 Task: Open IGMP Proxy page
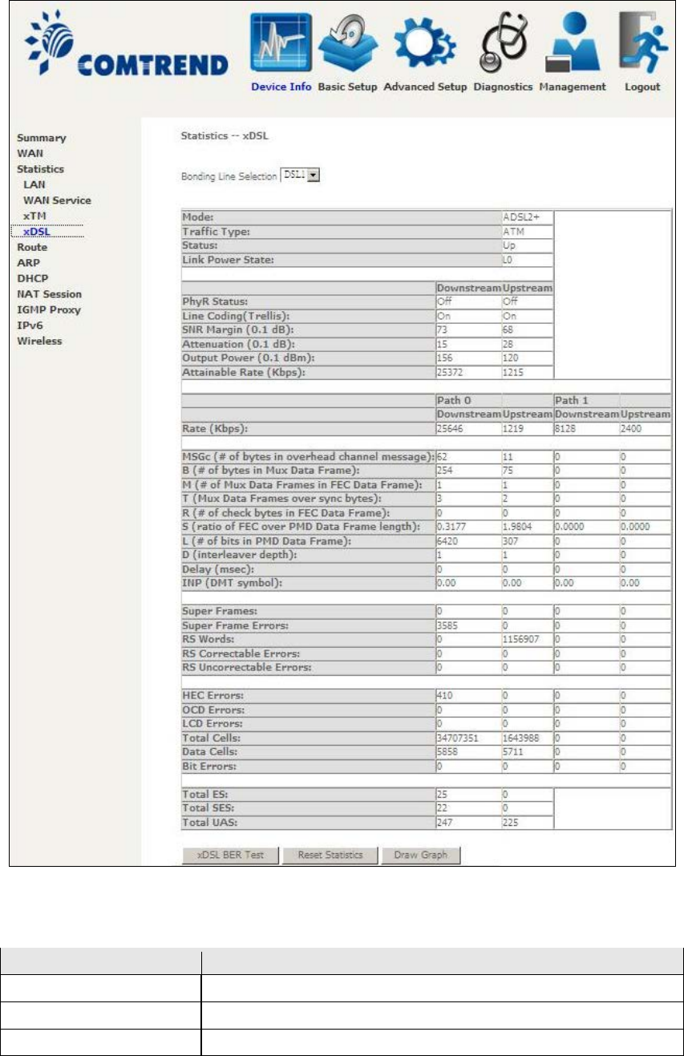point(49,310)
